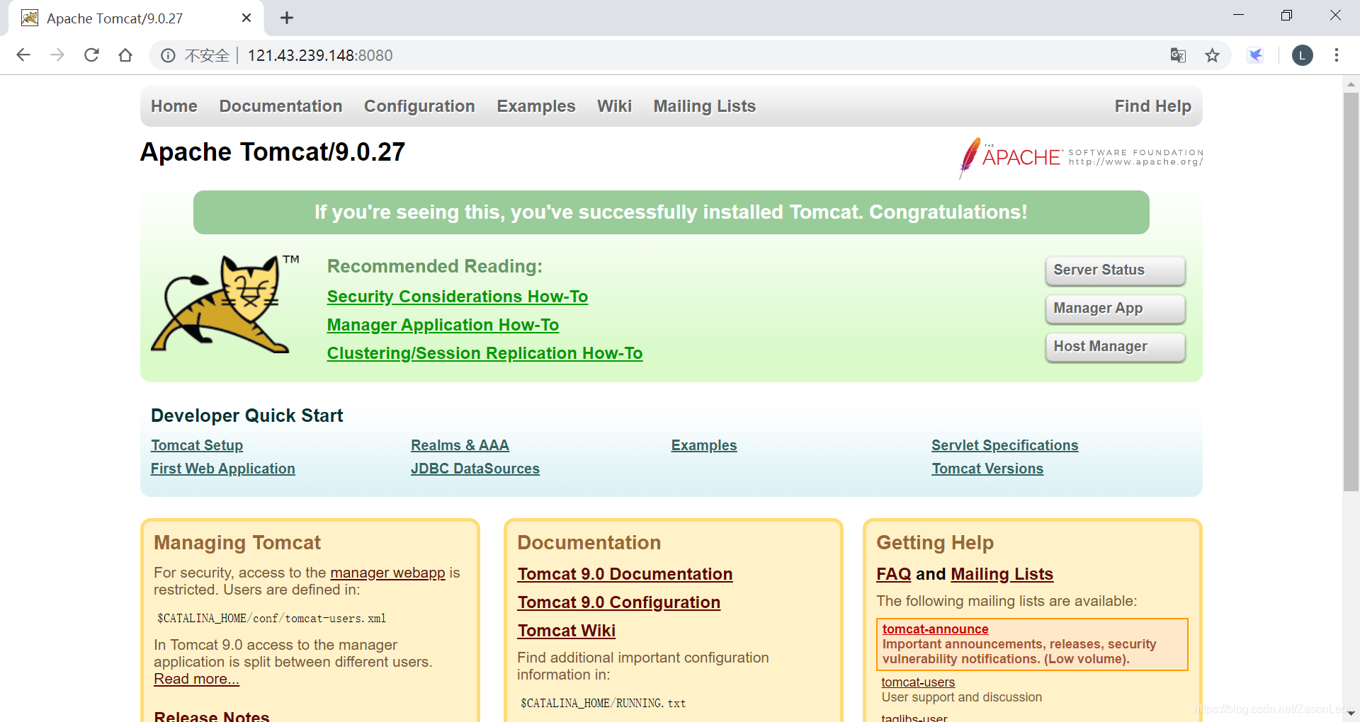Open the tomcat-users mailing list link
Viewport: 1360px width, 722px height.
(918, 682)
